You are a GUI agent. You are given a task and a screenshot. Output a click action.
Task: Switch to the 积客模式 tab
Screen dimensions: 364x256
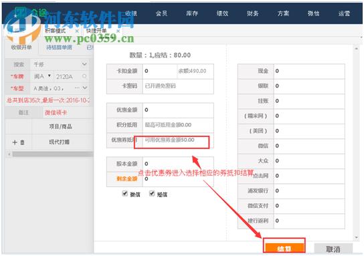click(56, 31)
